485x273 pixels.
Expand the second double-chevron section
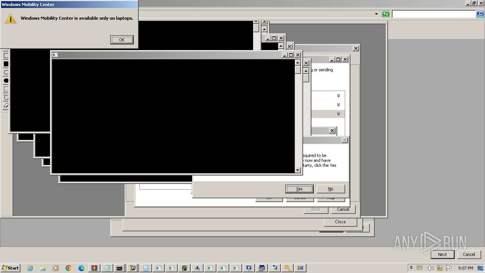(x=338, y=105)
